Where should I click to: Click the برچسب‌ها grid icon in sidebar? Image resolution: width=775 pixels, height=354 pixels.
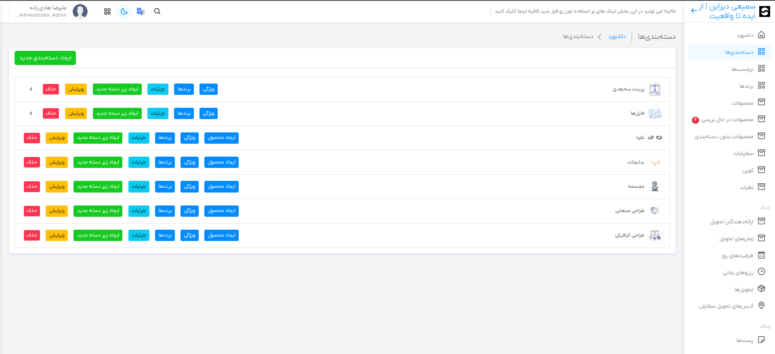(x=761, y=69)
